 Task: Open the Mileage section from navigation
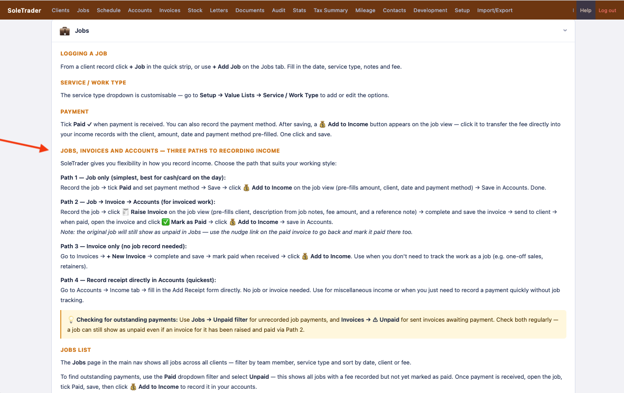pos(365,11)
